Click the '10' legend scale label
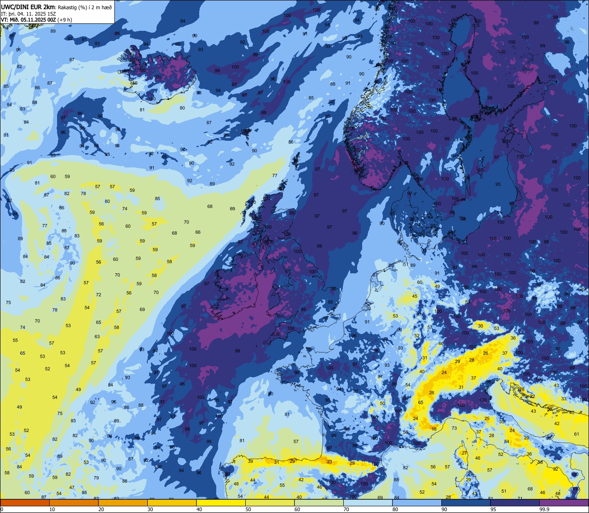This screenshot has width=589, height=513. click(52, 509)
